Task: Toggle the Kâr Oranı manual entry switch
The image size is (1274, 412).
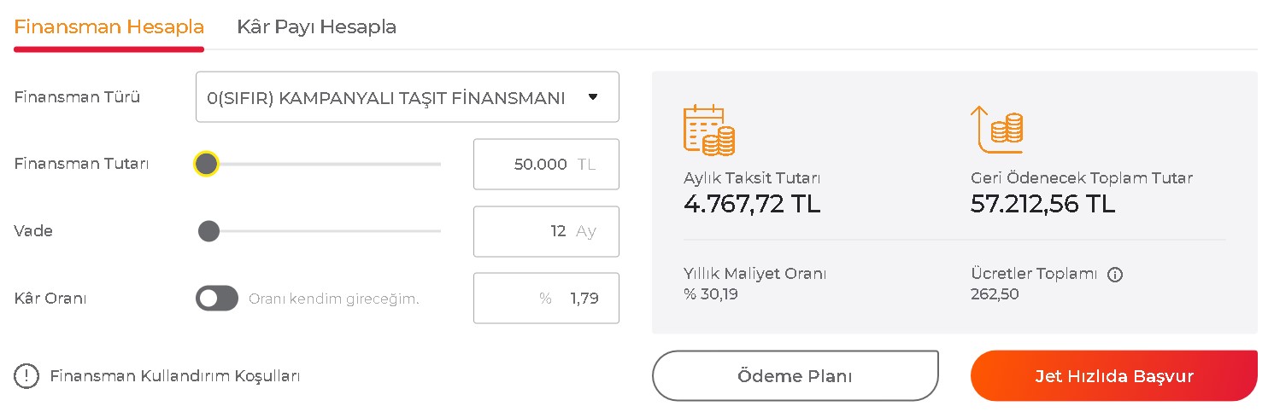Action: tap(217, 299)
